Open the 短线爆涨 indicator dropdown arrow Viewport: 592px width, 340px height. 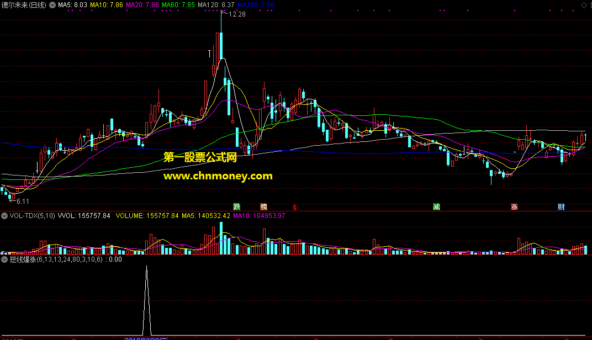[4, 259]
